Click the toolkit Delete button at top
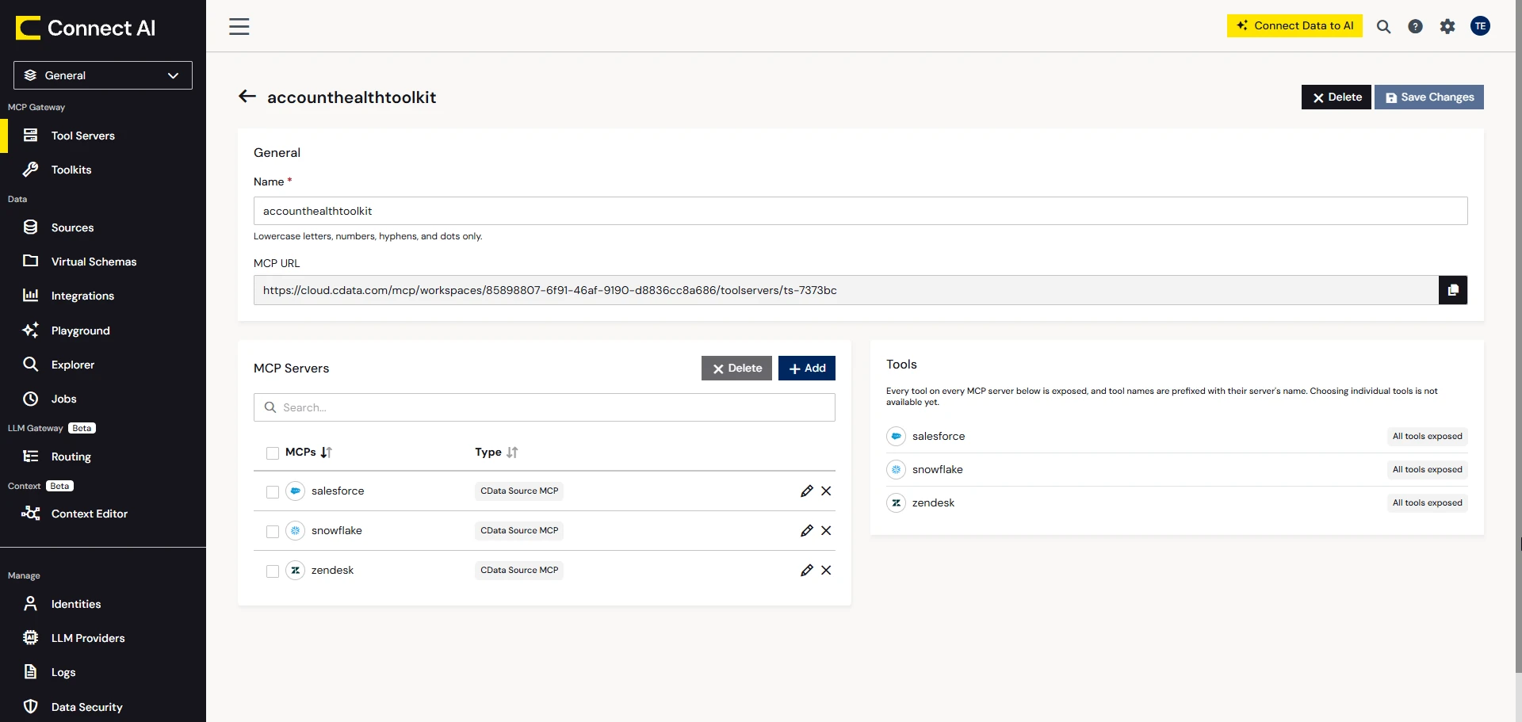Image resolution: width=1522 pixels, height=722 pixels. point(1337,97)
